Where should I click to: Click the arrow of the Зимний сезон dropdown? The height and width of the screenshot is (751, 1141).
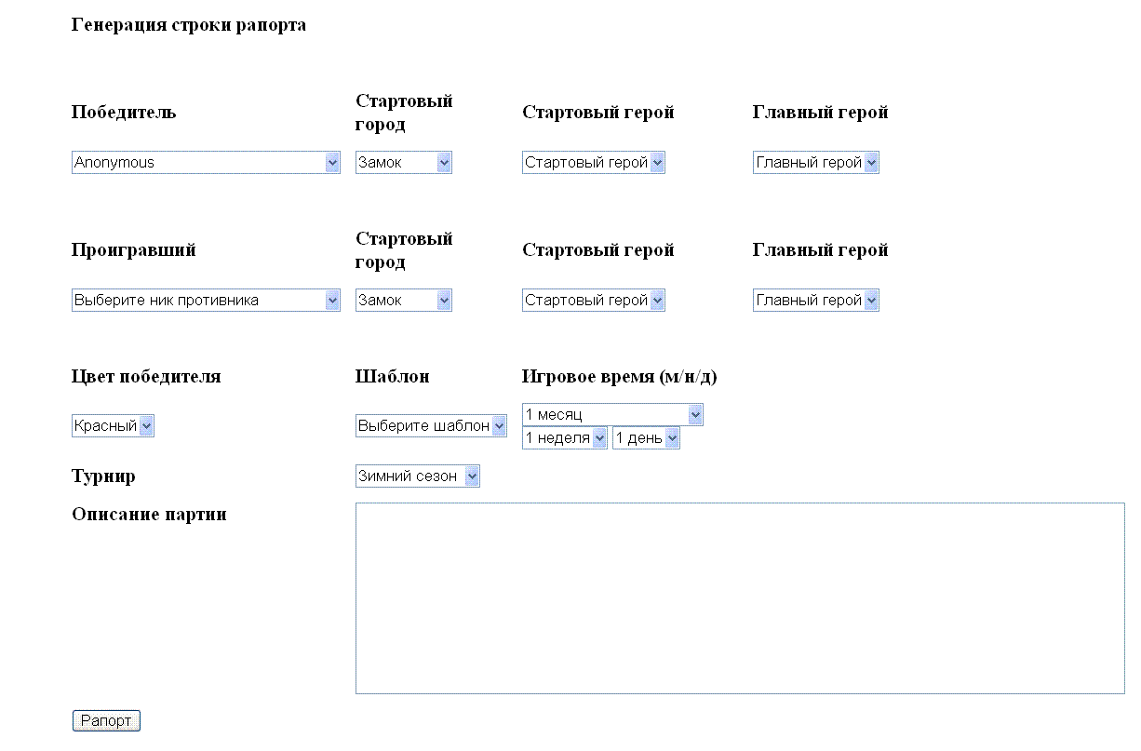click(x=471, y=476)
